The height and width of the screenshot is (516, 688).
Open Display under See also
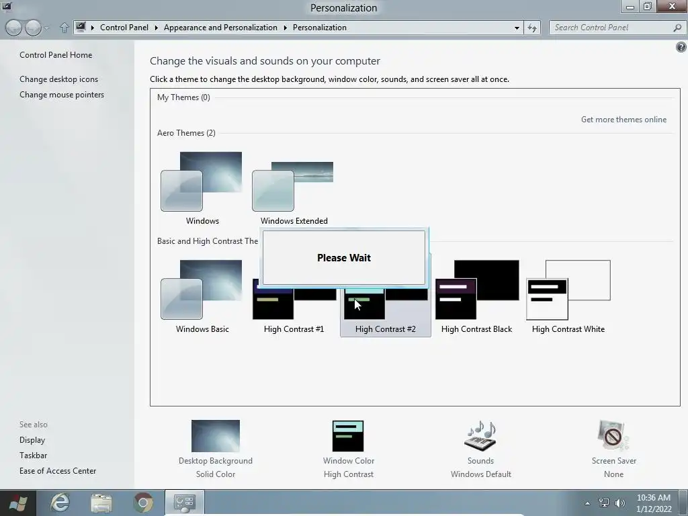click(x=32, y=439)
